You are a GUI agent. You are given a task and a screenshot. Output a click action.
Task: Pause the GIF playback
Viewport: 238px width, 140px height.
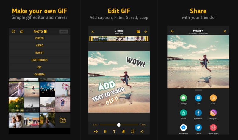coord(105,131)
